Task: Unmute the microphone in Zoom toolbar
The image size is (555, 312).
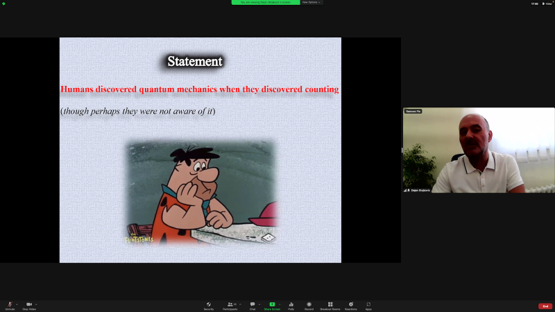Action: [10, 306]
